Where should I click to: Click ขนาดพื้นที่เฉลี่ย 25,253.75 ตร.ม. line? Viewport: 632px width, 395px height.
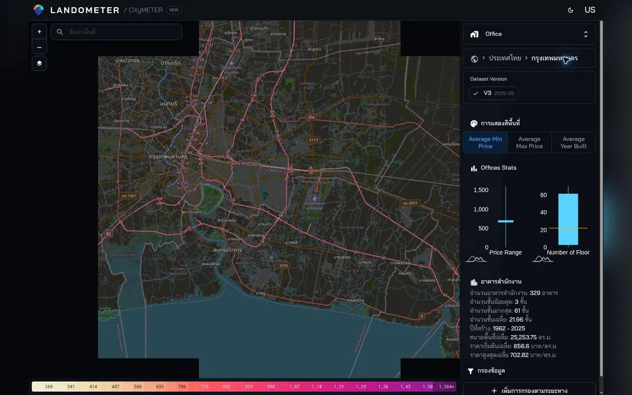pyautogui.click(x=510, y=337)
